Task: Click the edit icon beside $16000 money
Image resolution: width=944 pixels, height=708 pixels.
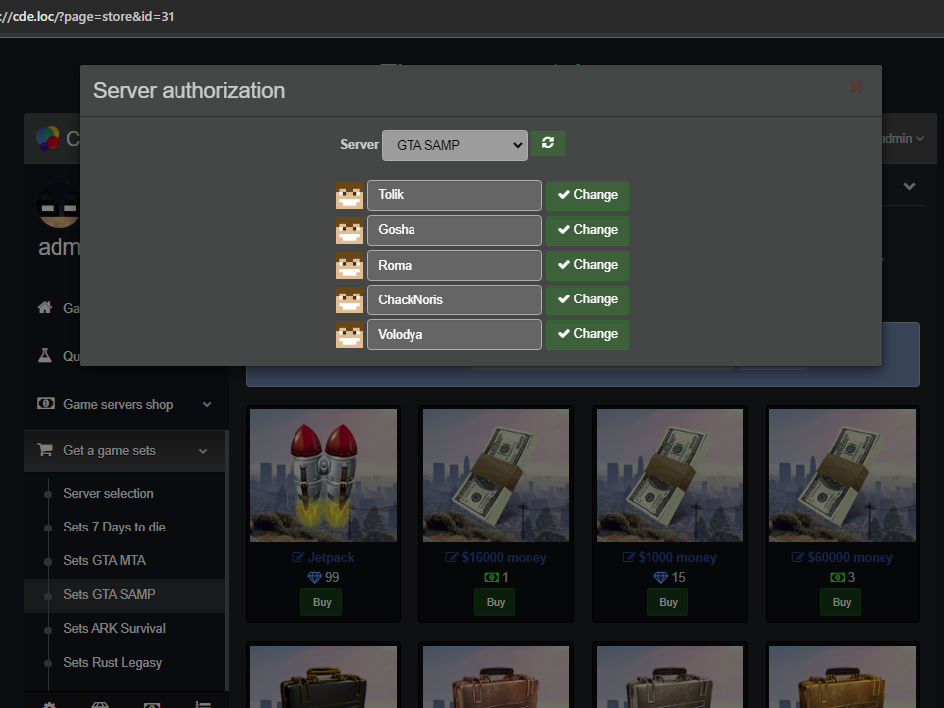Action: tap(452, 558)
